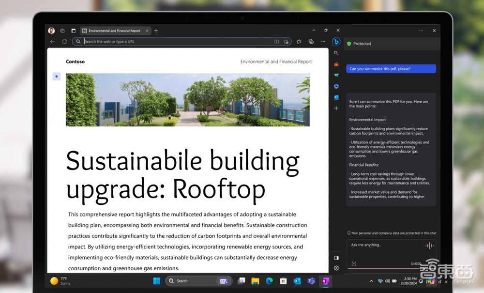Screen dimensions: 484x293
Task: Open the Bing Copilot sidebar icon
Action: (x=336, y=42)
